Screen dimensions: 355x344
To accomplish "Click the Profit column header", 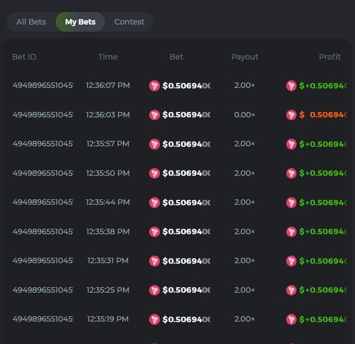I will pos(329,57).
